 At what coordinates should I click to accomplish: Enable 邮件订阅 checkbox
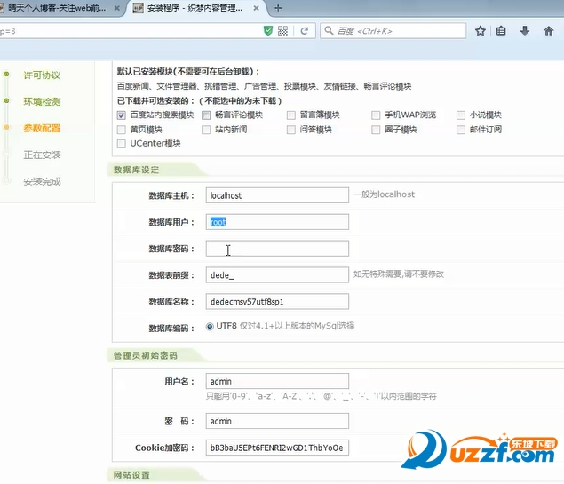[x=461, y=130]
